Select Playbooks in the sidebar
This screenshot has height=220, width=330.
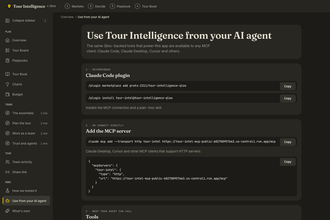(27, 60)
